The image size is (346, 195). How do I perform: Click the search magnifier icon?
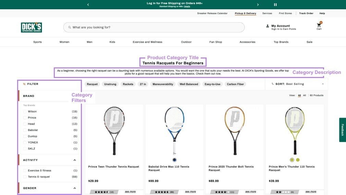click(x=70, y=27)
